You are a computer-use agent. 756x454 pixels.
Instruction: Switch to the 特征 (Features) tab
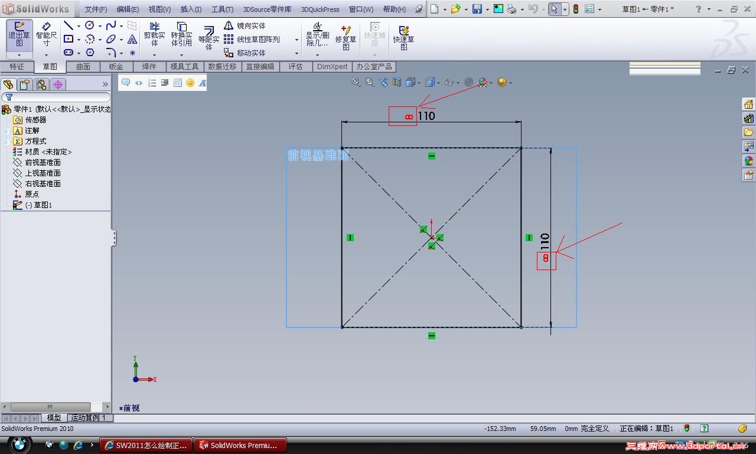click(x=17, y=67)
